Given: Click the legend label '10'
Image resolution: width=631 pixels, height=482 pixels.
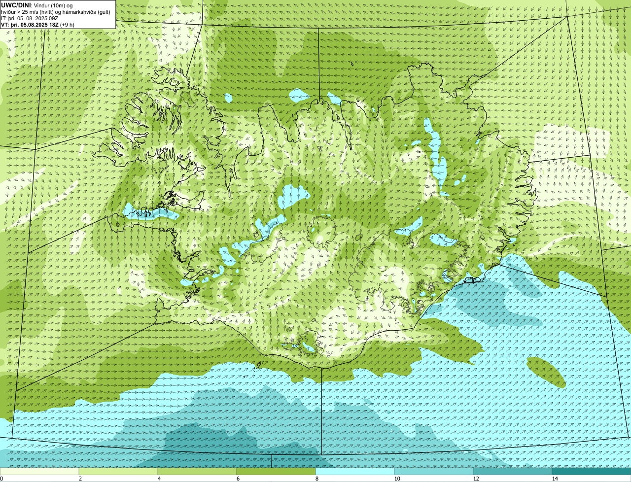Looking at the screenshot, I should 397,479.
